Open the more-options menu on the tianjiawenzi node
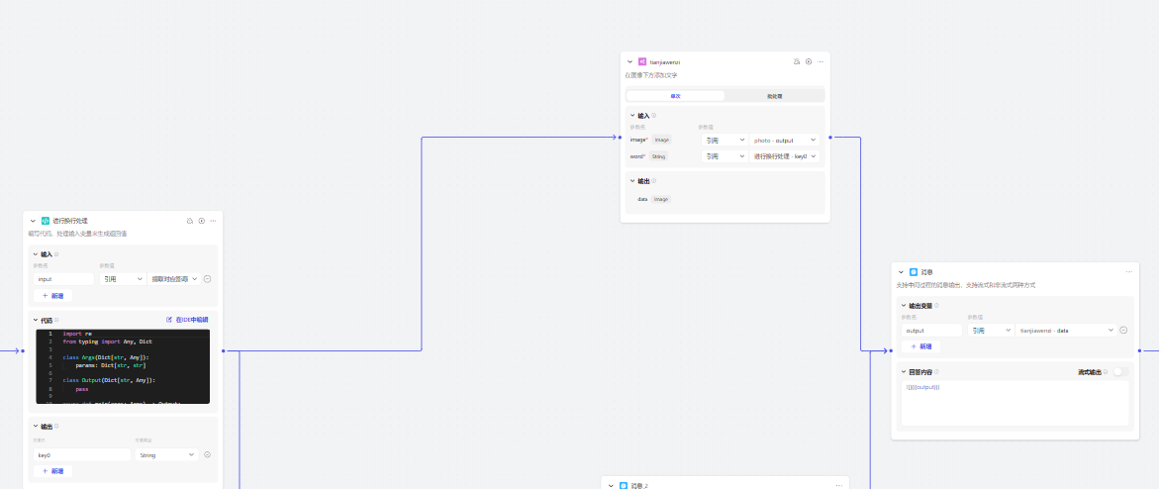The width and height of the screenshot is (1159, 489). pyautogui.click(x=821, y=61)
